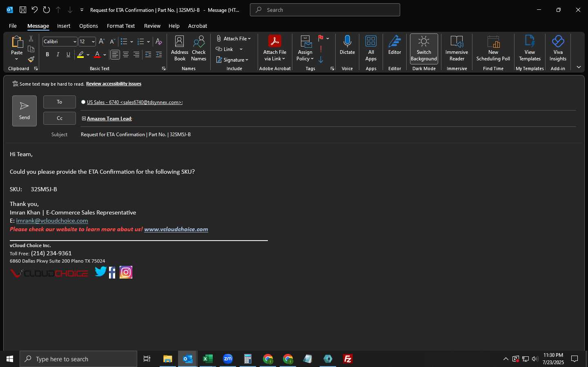Open the font size 12 dropdown
This screenshot has height=367, width=588.
[93, 42]
